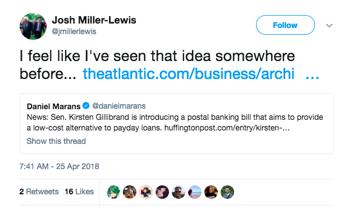The height and width of the screenshot is (210, 352).
Task: Open the green-haired anime avatar liker
Action: pyautogui.click(x=113, y=192)
